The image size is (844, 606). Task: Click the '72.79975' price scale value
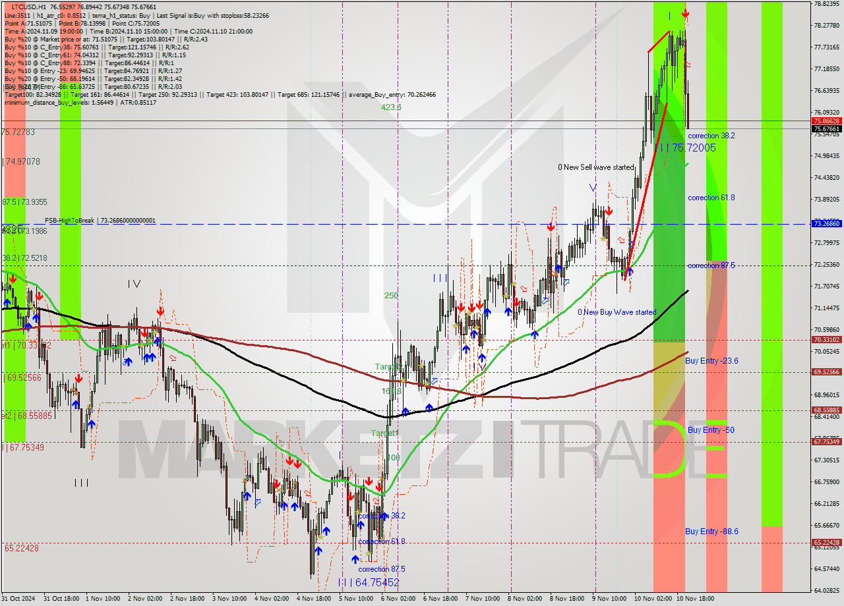pyautogui.click(x=827, y=243)
